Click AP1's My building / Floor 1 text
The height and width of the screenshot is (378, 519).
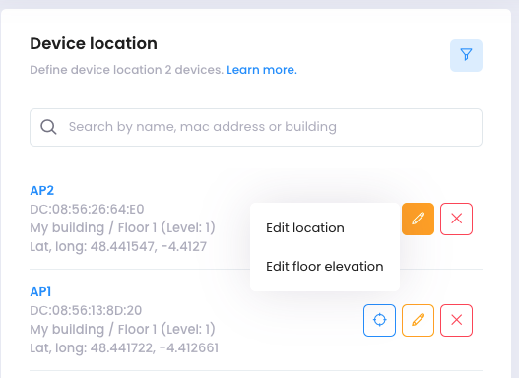(122, 330)
